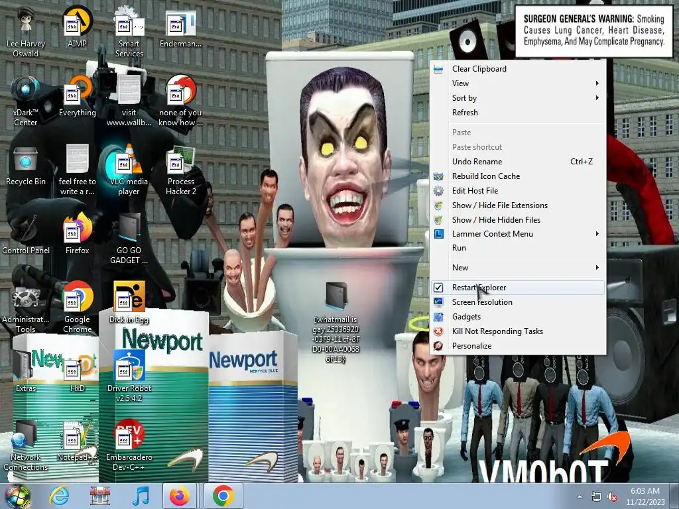Choose Undo Rename in the context menu
The height and width of the screenshot is (509, 679).
pos(517,162)
